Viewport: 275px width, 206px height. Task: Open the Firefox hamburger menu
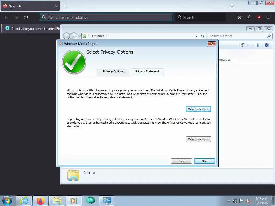click(269, 17)
